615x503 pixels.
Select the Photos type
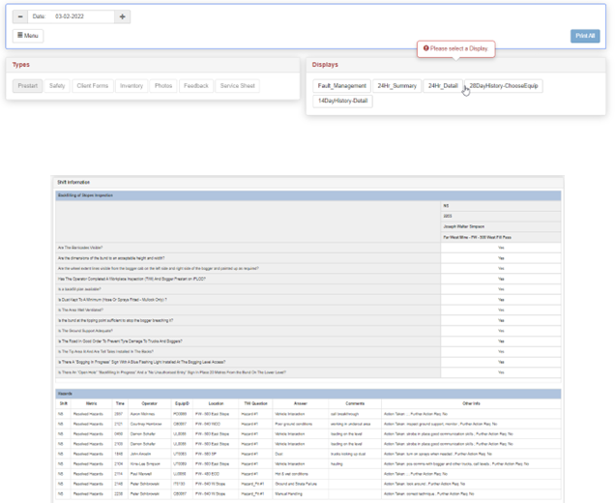(x=163, y=86)
